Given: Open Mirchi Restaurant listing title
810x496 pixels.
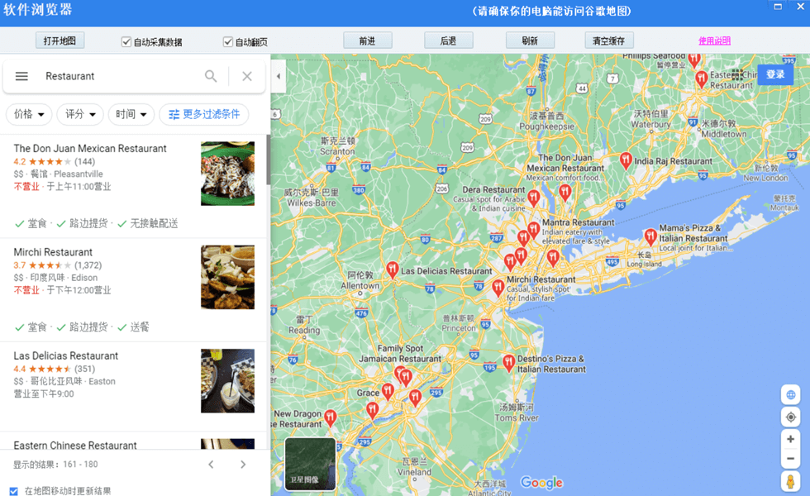Looking at the screenshot, I should coord(53,252).
